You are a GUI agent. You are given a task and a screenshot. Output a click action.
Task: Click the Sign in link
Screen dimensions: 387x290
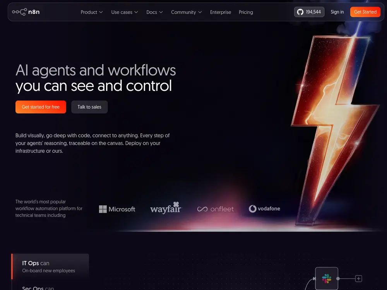tap(337, 12)
